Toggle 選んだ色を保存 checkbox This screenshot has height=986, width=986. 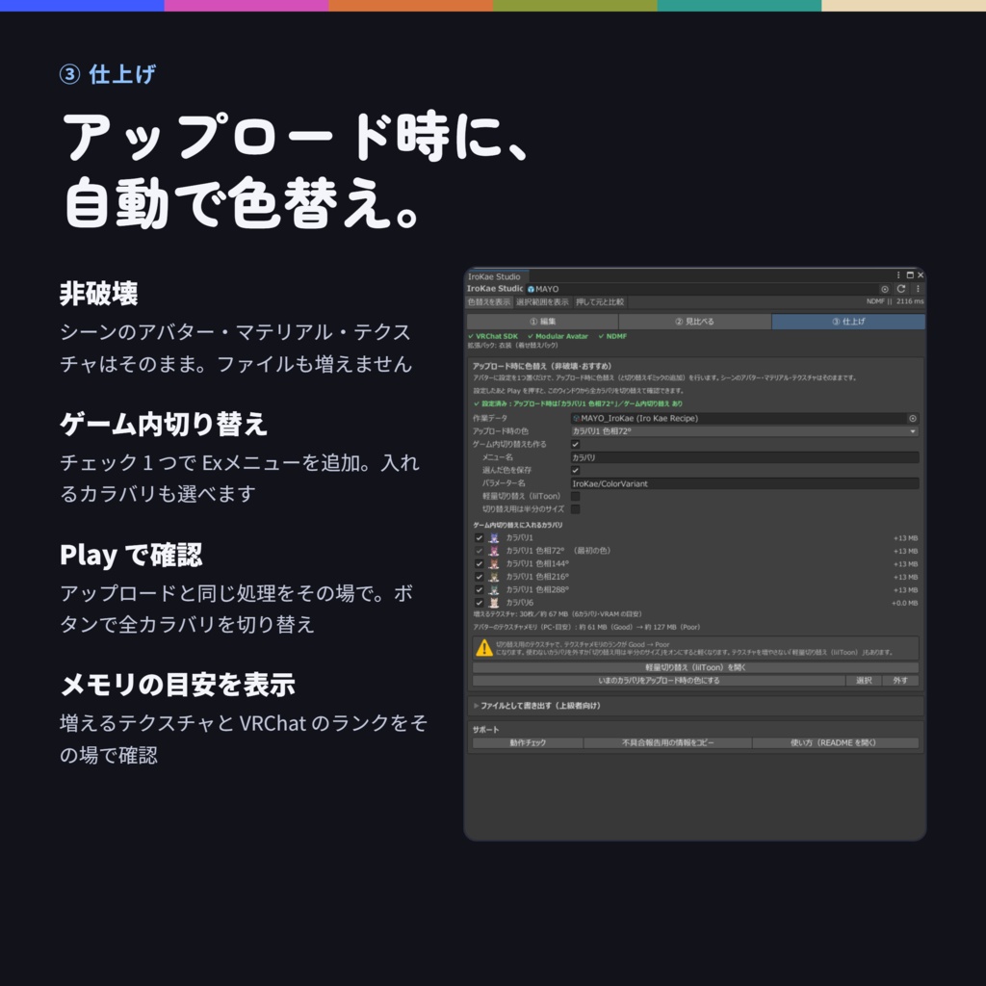pyautogui.click(x=576, y=470)
